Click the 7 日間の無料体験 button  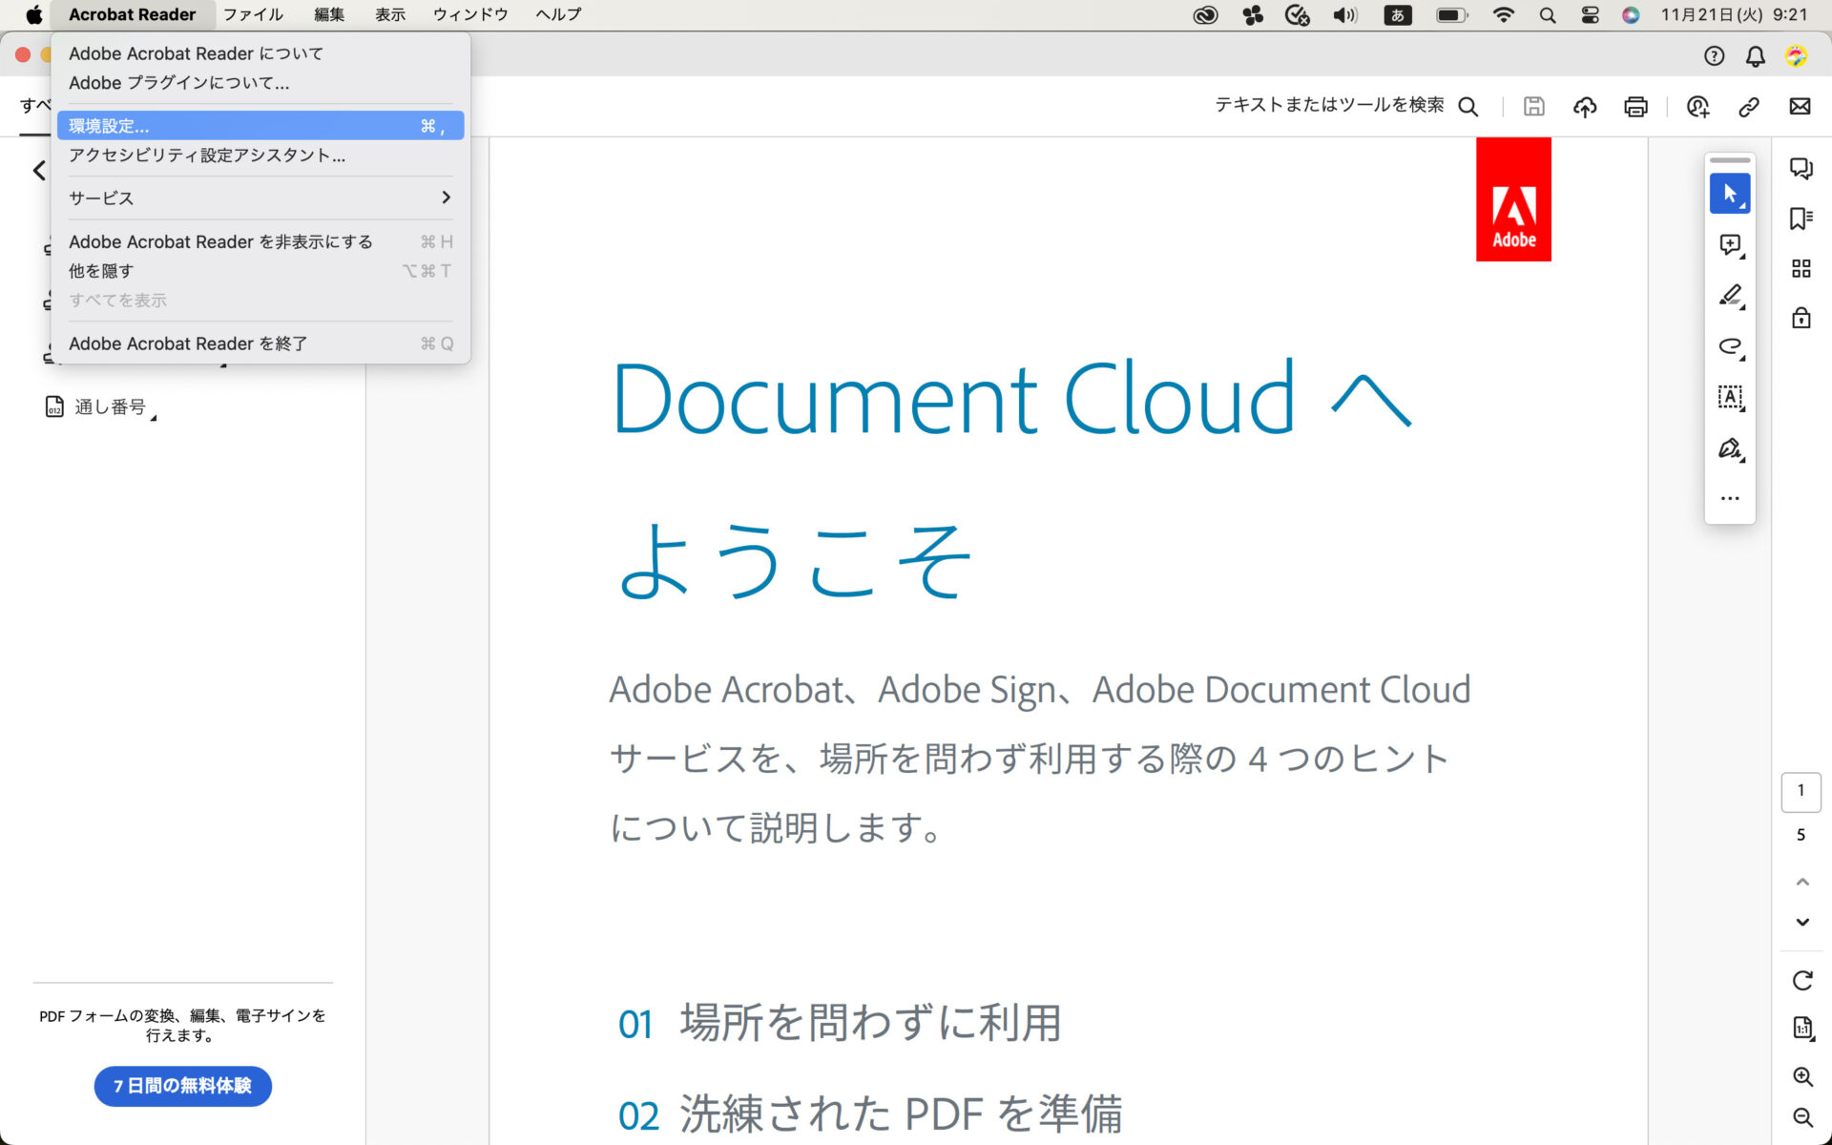[182, 1086]
